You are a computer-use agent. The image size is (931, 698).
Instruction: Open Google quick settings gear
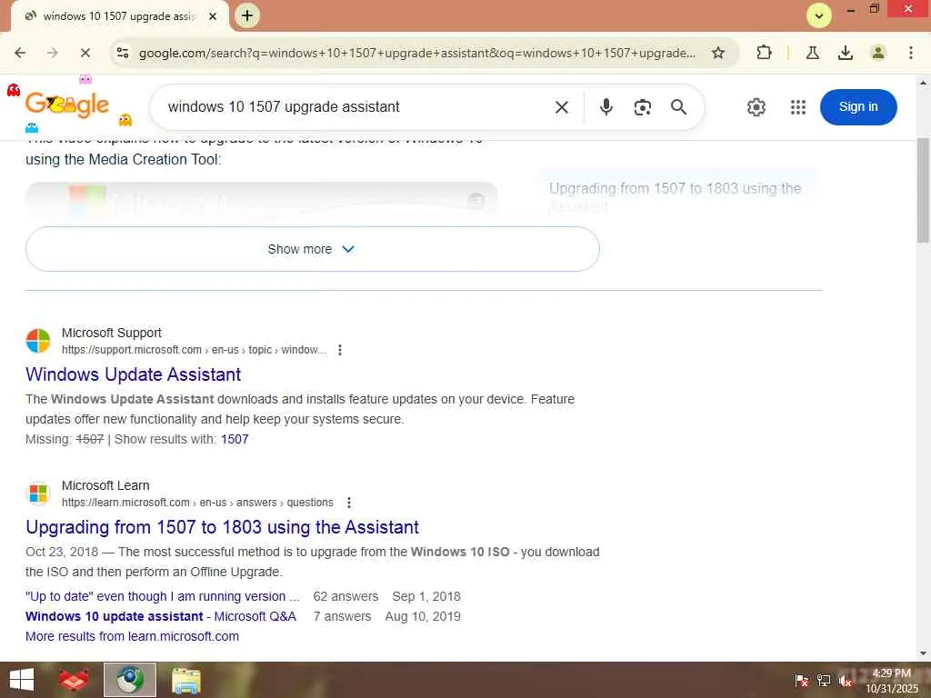point(756,107)
